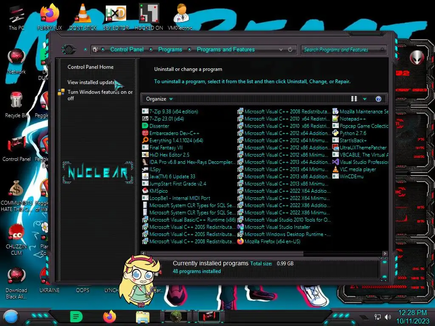
Task: Open the VMOTechnic desktop shortcut
Action: point(181,17)
